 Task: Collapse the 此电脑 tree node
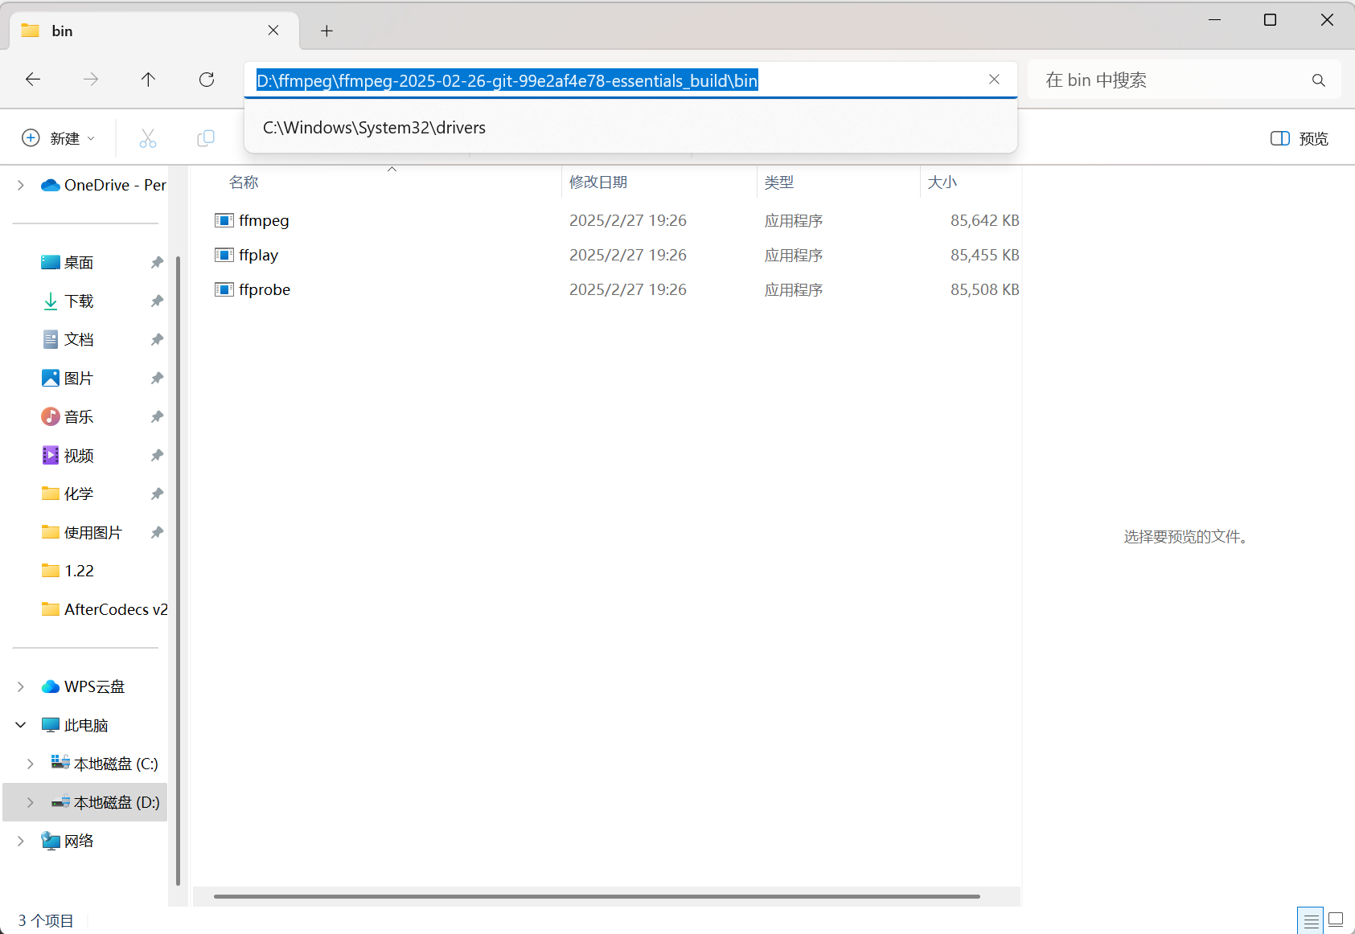(x=21, y=725)
